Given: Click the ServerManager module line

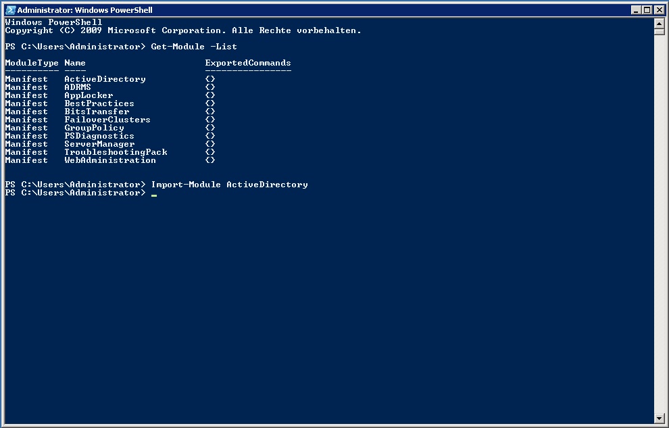Looking at the screenshot, I should point(99,143).
